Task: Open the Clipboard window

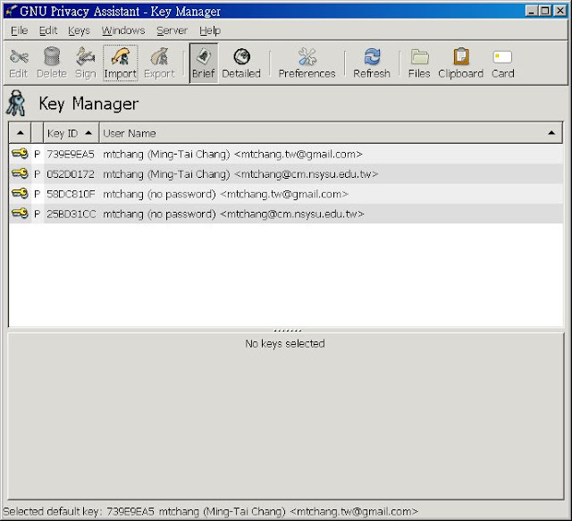Action: click(x=461, y=63)
